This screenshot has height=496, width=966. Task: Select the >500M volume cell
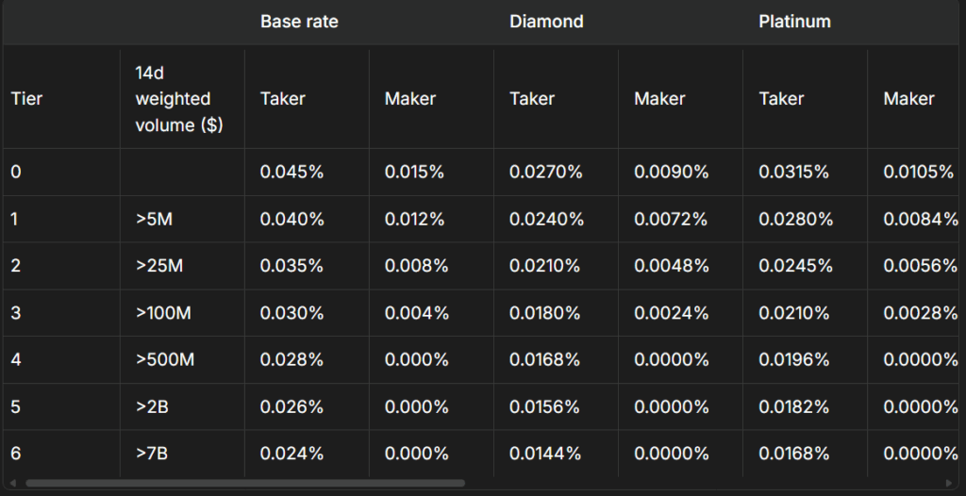tap(163, 359)
